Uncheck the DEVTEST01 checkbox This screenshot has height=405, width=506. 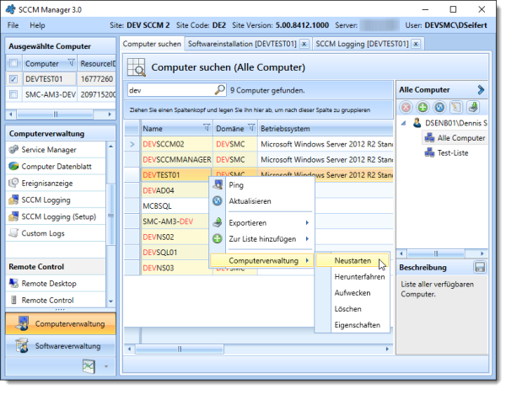pos(13,78)
